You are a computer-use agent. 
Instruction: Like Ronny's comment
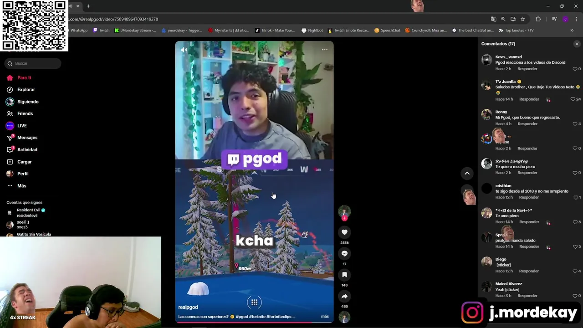point(575,124)
